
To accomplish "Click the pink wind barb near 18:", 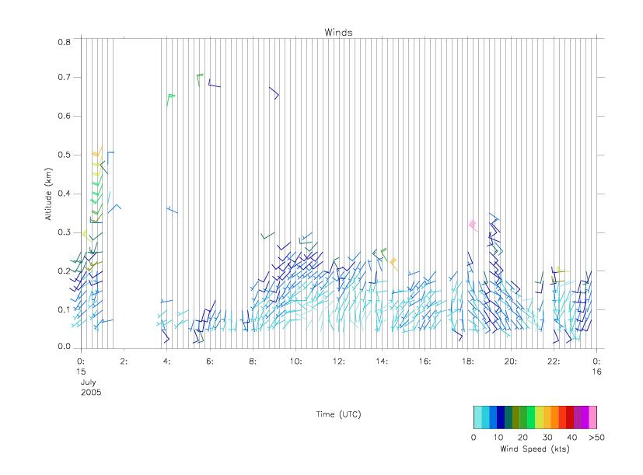I will (x=474, y=225).
